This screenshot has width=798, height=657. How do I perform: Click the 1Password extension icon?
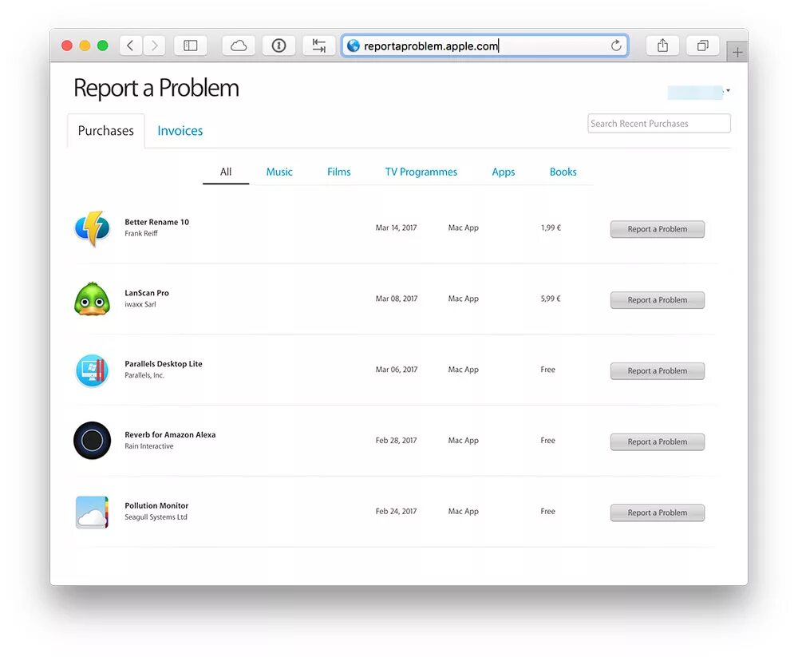tap(279, 46)
